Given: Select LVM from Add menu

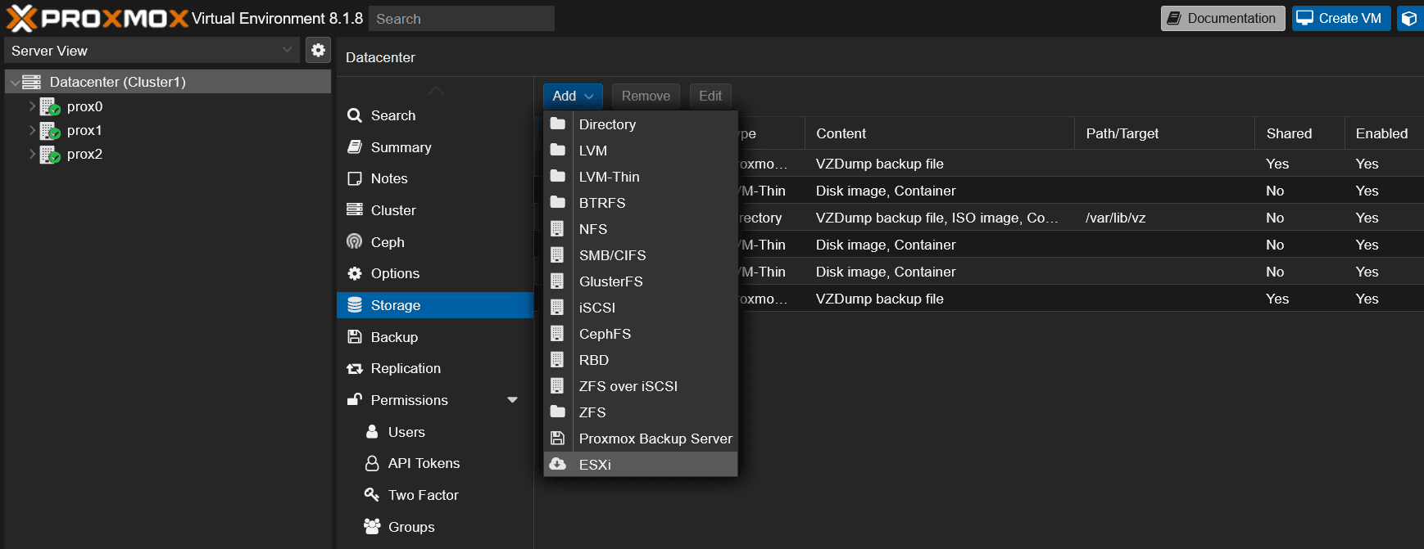Looking at the screenshot, I should click(x=641, y=151).
